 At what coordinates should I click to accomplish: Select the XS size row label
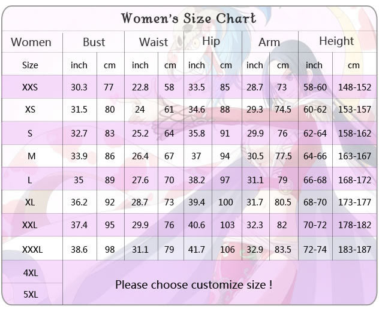pyautogui.click(x=30, y=110)
